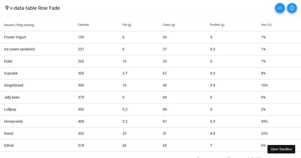Click the Vuetify logo icon in the header
The height and width of the screenshot is (158, 301).
7,8
